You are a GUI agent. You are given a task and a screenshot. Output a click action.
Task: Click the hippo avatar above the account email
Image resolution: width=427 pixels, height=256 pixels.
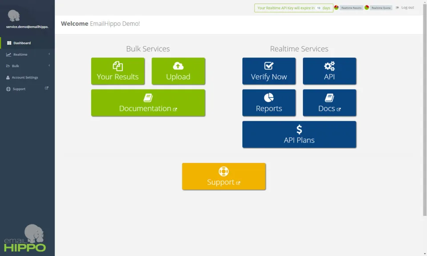click(14, 16)
